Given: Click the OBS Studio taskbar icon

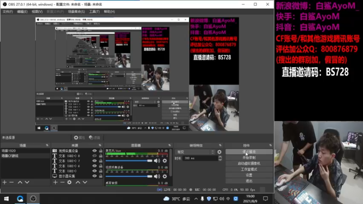Looking at the screenshot, I should click(33, 199).
